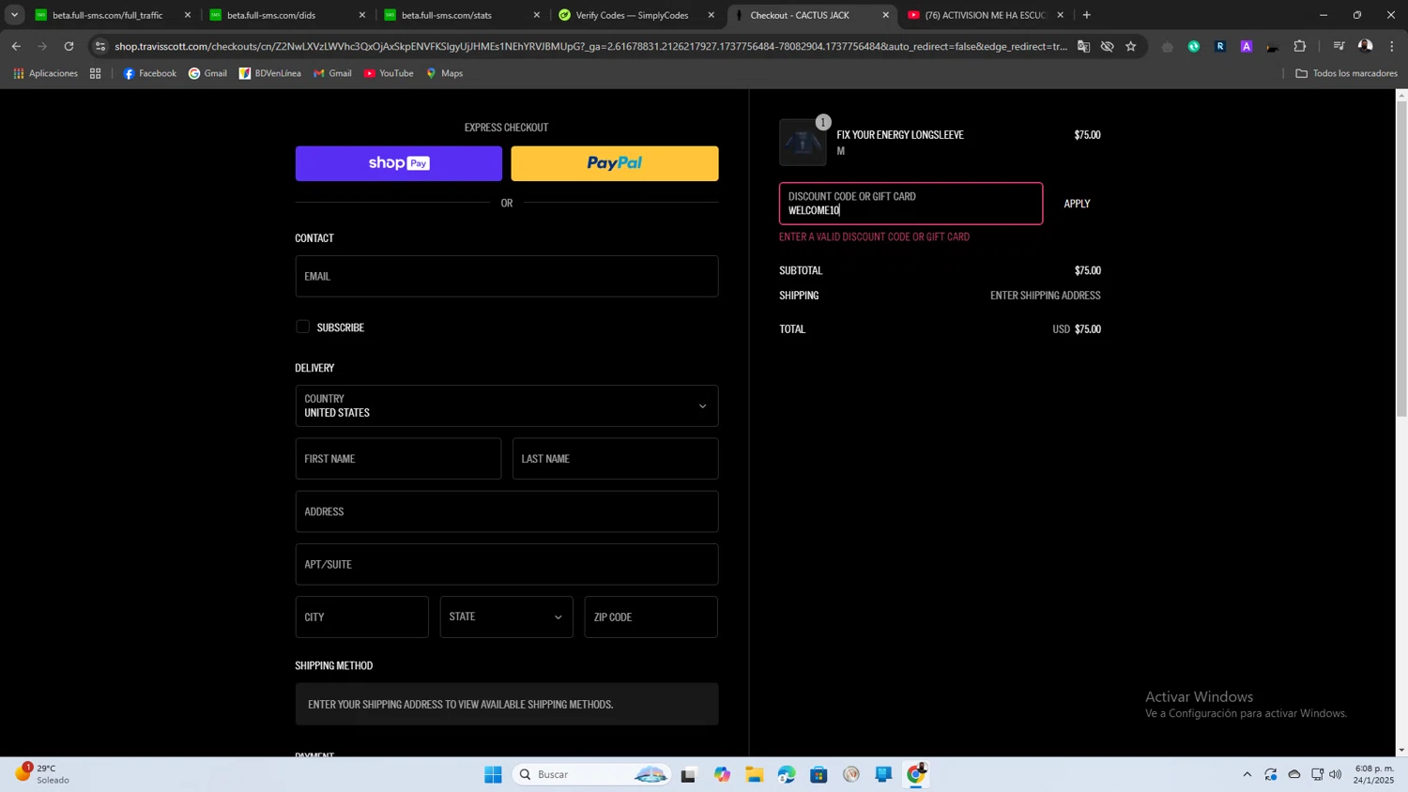The height and width of the screenshot is (792, 1408).
Task: Open the tab search dropdown arrow
Action: click(14, 15)
